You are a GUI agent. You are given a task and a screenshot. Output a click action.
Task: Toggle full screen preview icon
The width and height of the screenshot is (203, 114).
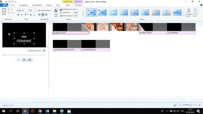[x=44, y=51]
